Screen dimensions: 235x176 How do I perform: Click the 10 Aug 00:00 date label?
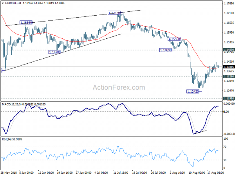[196, 173]
